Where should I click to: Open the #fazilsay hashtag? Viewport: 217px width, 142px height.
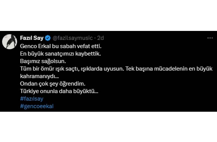point(31,99)
